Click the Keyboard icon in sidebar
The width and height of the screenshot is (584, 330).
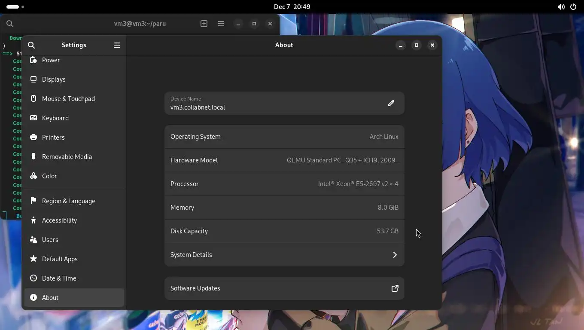pos(33,118)
